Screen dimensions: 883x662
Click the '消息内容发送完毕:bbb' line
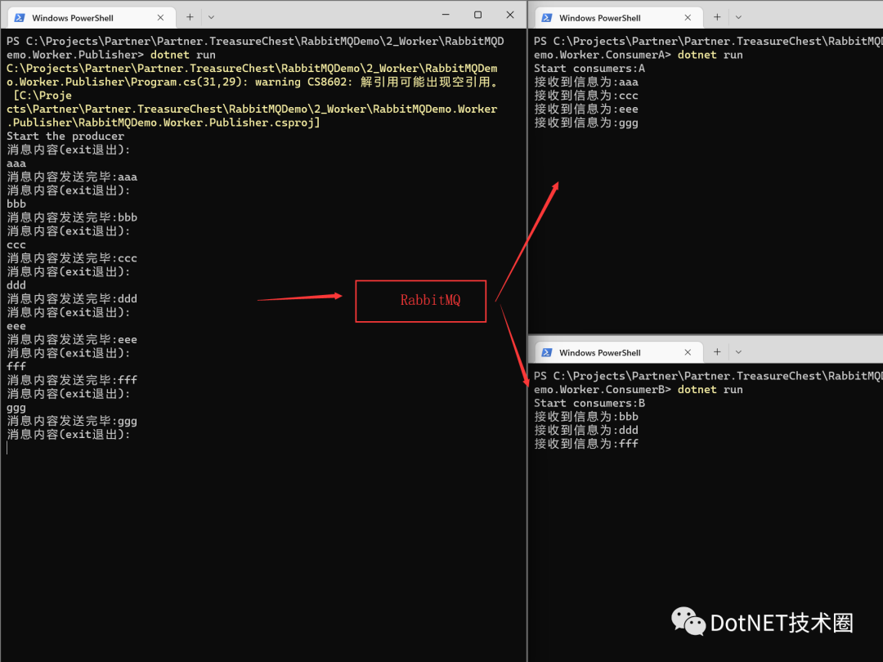point(72,217)
